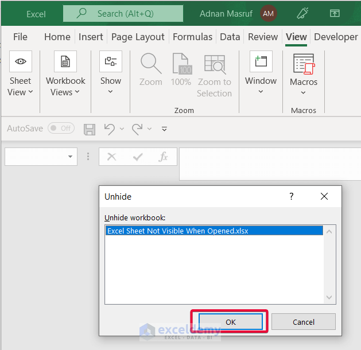Close the Unhide dialog with X
This screenshot has width=361, height=350.
coord(324,196)
